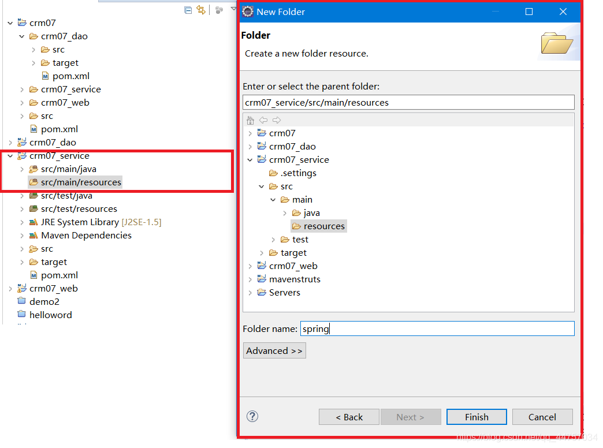Expand JRE System Library [J2SE-1.5]
The width and height of the screenshot is (603, 448).
tap(22, 222)
